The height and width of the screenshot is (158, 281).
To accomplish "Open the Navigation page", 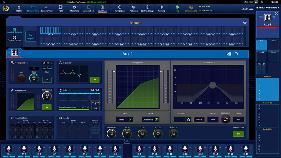I will click(120, 9).
